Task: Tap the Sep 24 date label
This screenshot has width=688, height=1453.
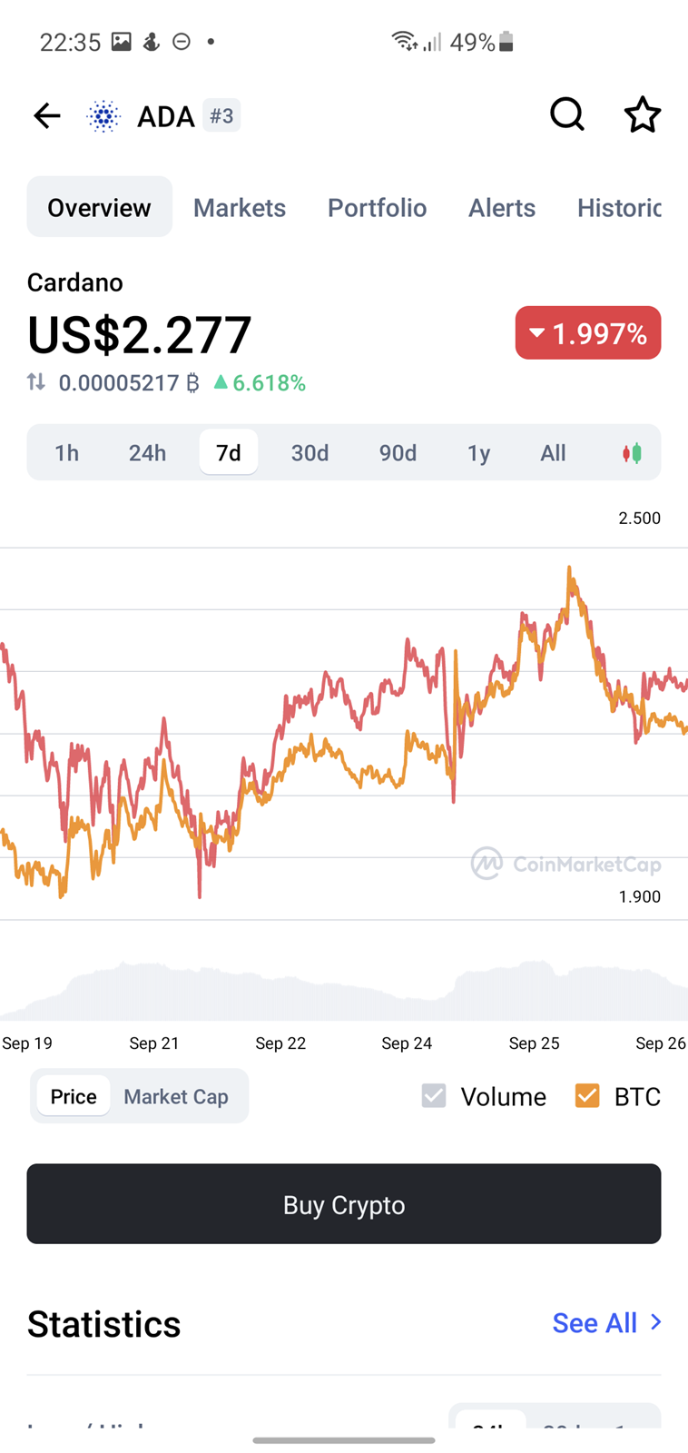Action: [x=407, y=1043]
